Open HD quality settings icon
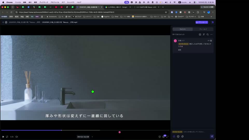The width and height of the screenshot is (249, 140). coord(164,137)
